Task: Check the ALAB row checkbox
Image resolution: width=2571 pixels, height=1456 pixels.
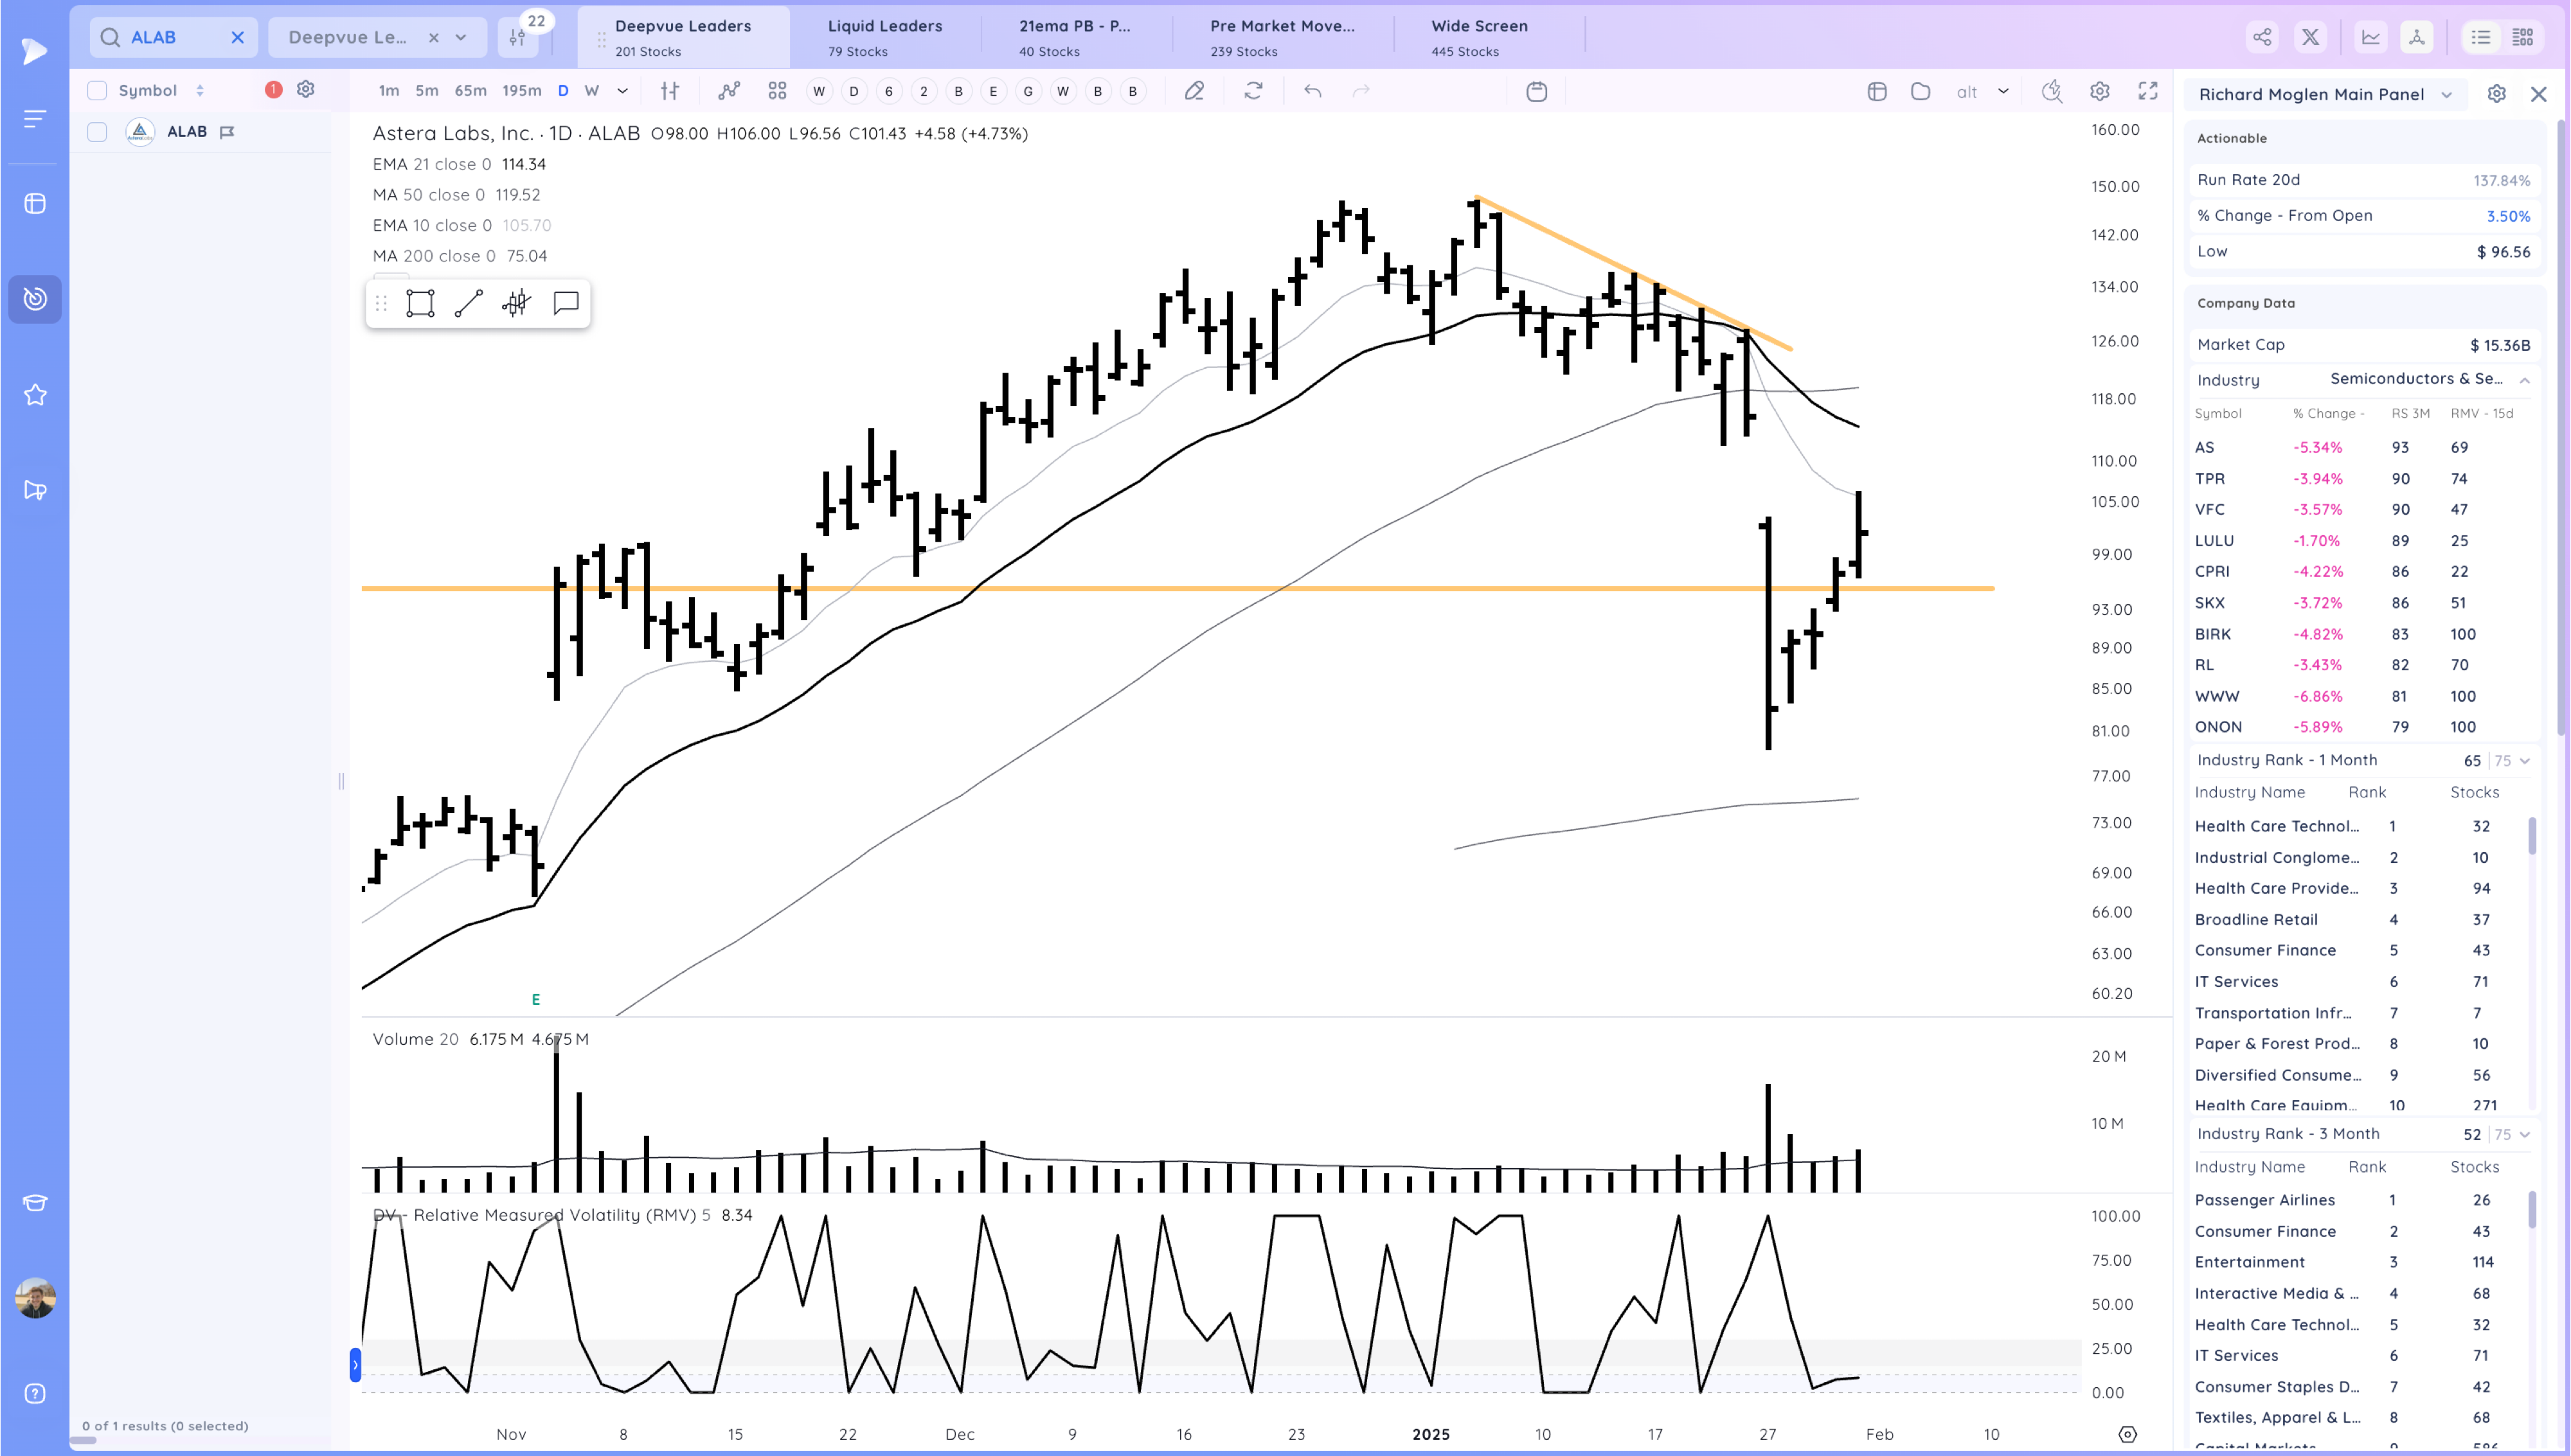Action: tap(97, 132)
